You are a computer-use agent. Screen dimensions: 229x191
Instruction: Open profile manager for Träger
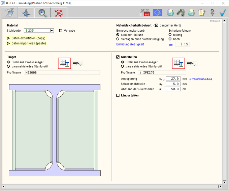(64, 63)
